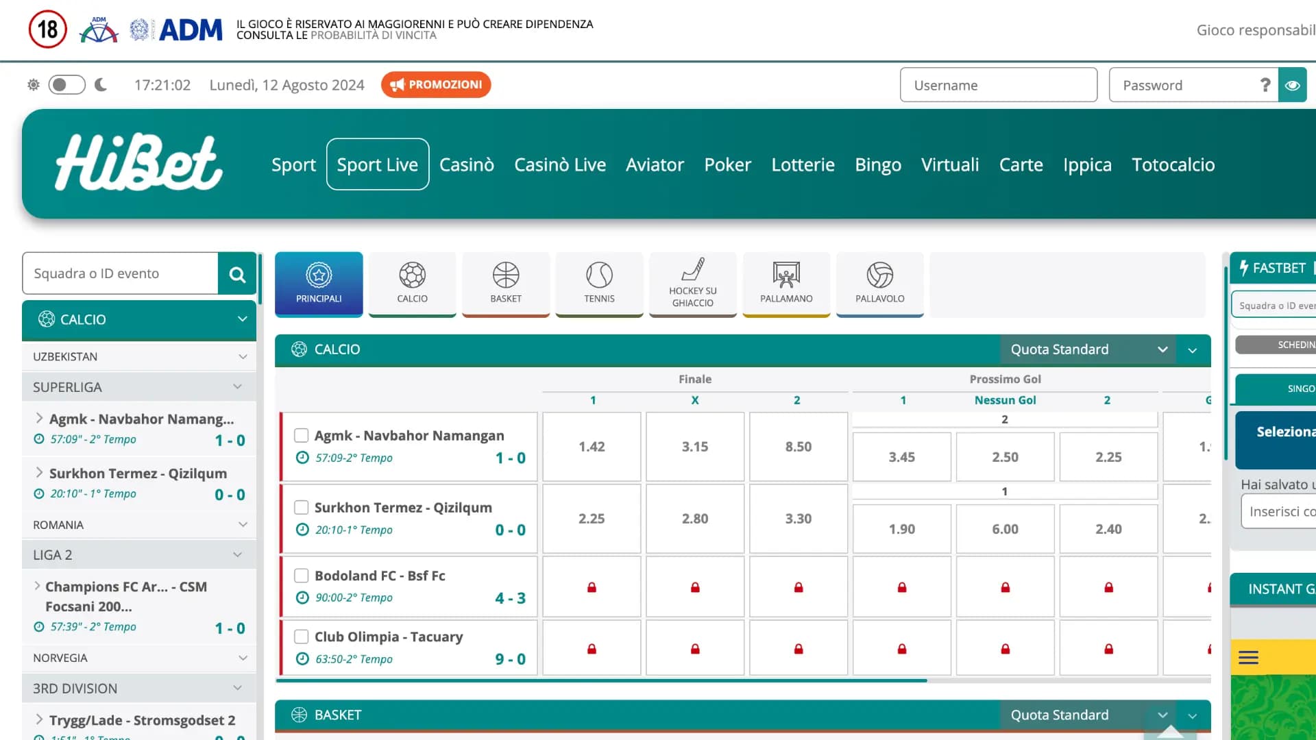Switch to the Principali tab
This screenshot has width=1316, height=740.
[319, 283]
